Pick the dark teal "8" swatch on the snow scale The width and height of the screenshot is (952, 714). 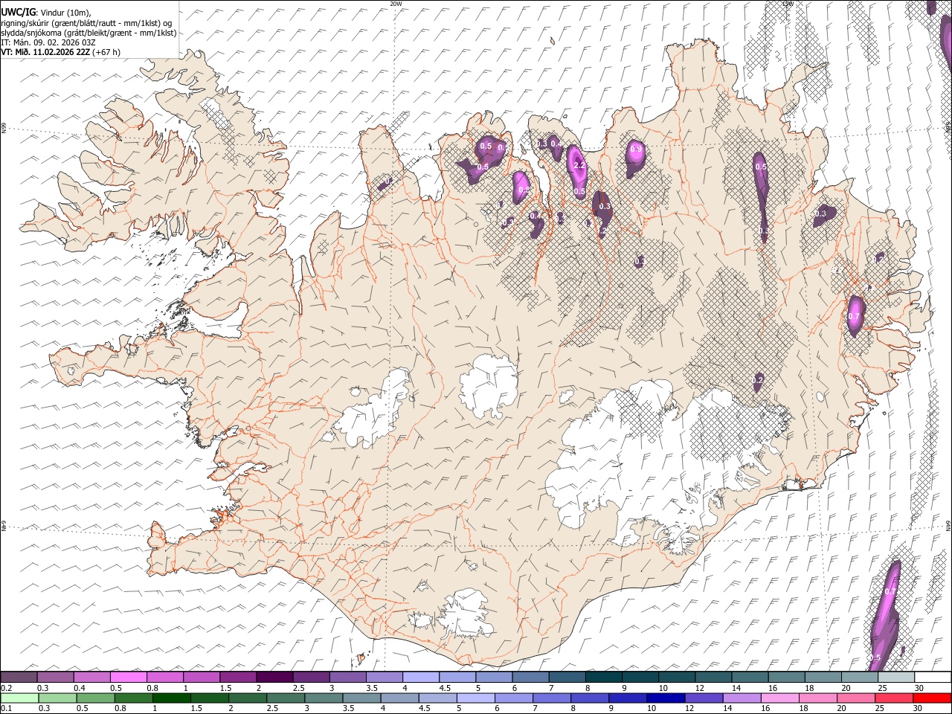[x=603, y=677]
